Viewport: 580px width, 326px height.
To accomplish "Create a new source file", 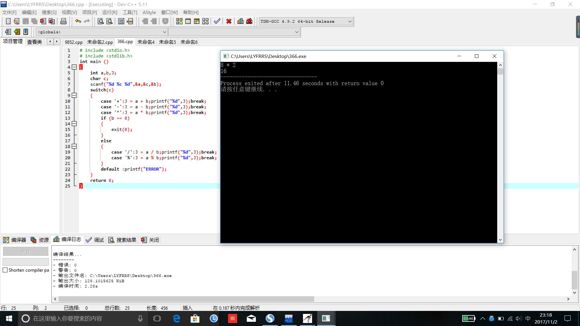I will pos(8,21).
